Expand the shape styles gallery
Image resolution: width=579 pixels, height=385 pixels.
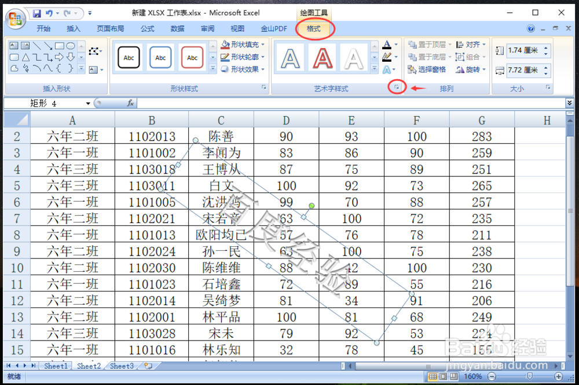(x=212, y=69)
